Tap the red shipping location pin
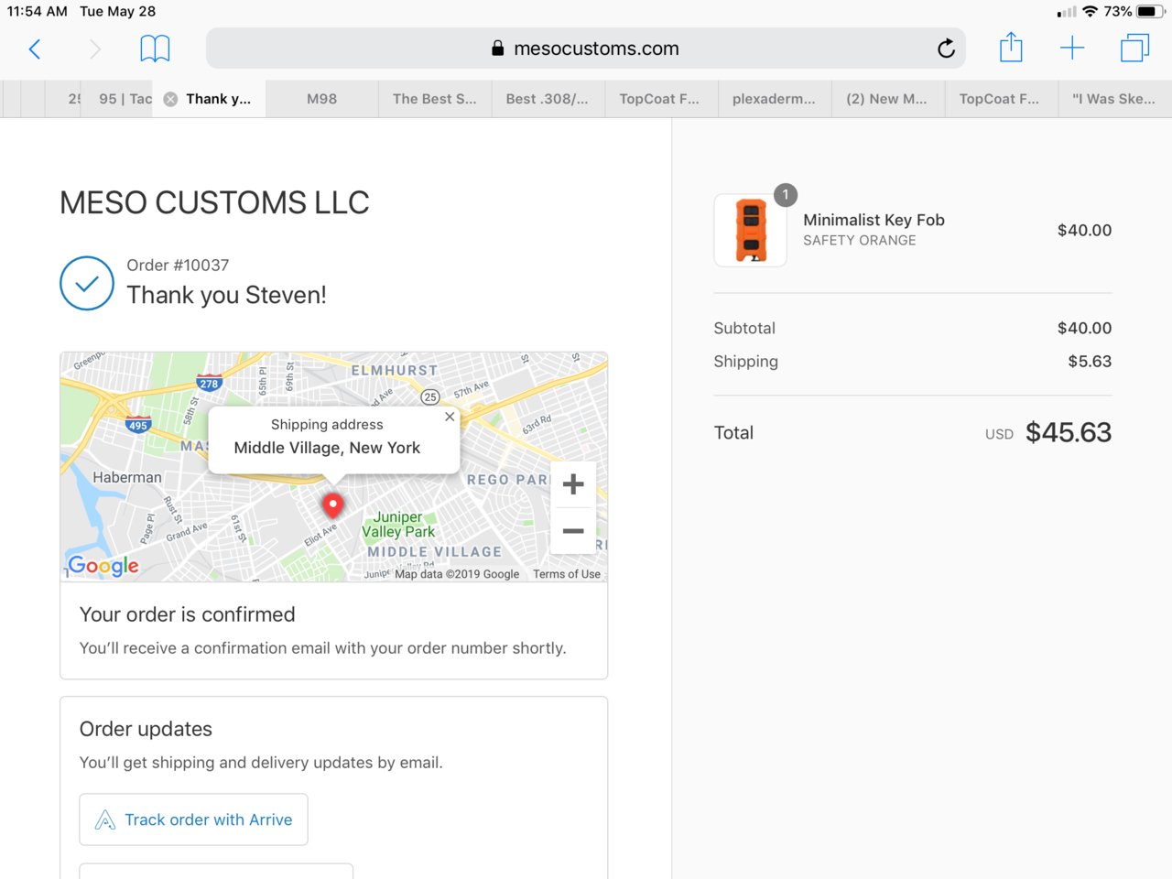 click(x=333, y=505)
